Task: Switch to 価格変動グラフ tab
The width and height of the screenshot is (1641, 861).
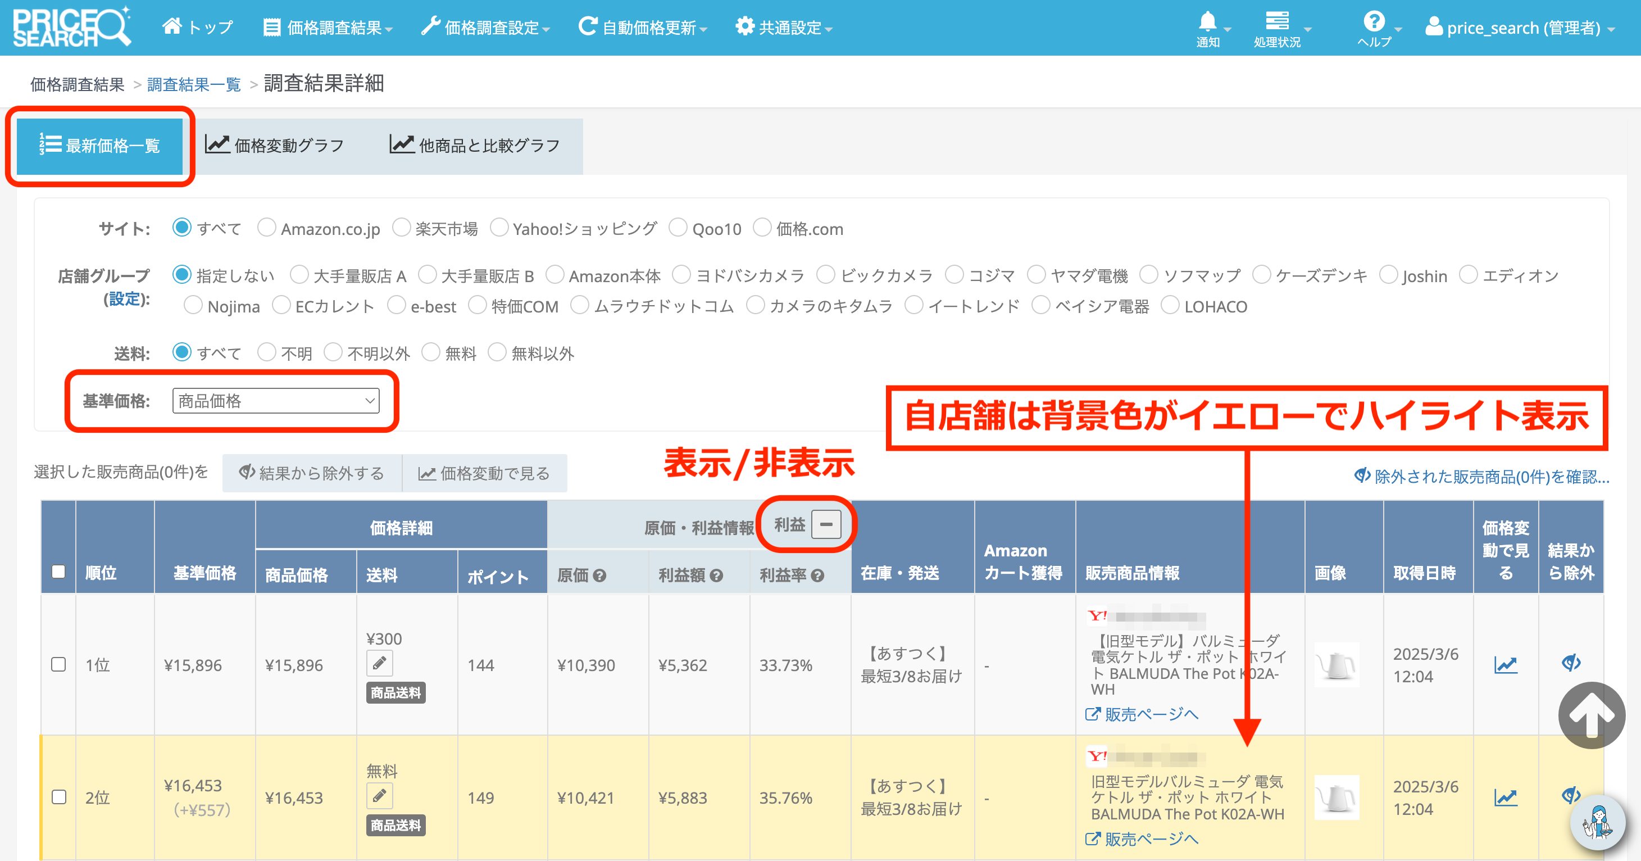Action: pos(275,146)
